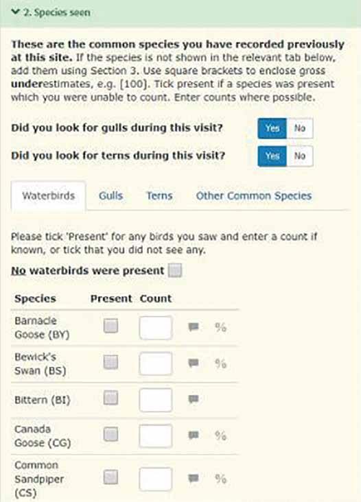Click percent icon for Common Sandpiper
The image size is (361, 502).
221,479
